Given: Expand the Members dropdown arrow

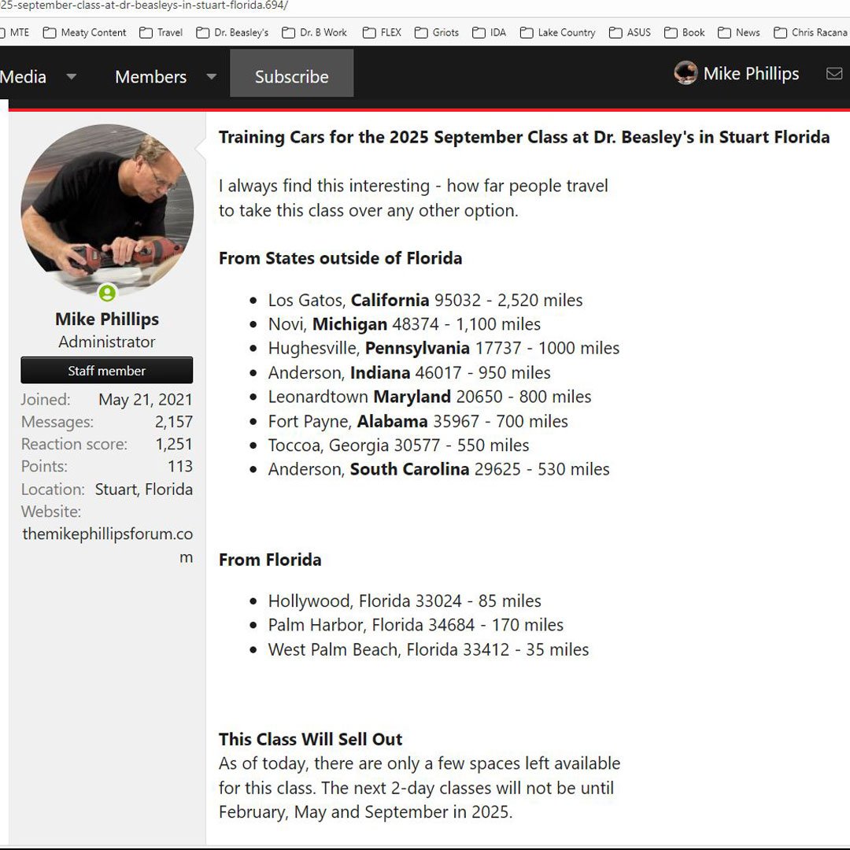Looking at the screenshot, I should (x=211, y=77).
